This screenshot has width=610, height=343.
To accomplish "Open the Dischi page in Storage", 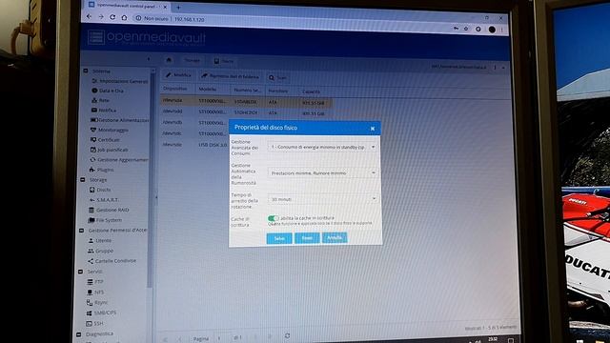I will tap(100, 190).
